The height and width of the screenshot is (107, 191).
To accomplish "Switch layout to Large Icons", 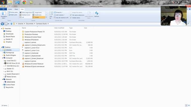I will point(37,12).
